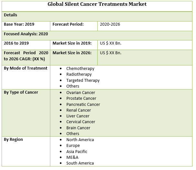This screenshot has height=170, width=196.
Task: Select the South America region entry
Action: tap(80, 163)
